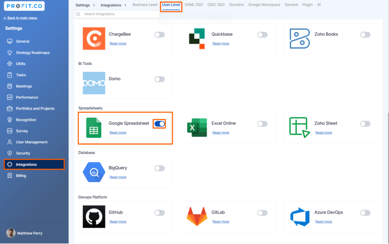Screen dimensions: 389x244
Task: Click the General monitor icon in sidebar
Action: [x=10, y=41]
